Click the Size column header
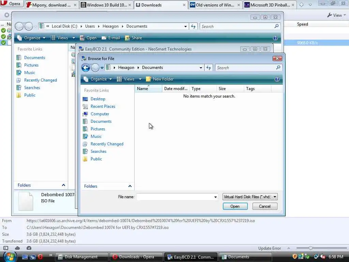349x262 pixels. click(230, 89)
